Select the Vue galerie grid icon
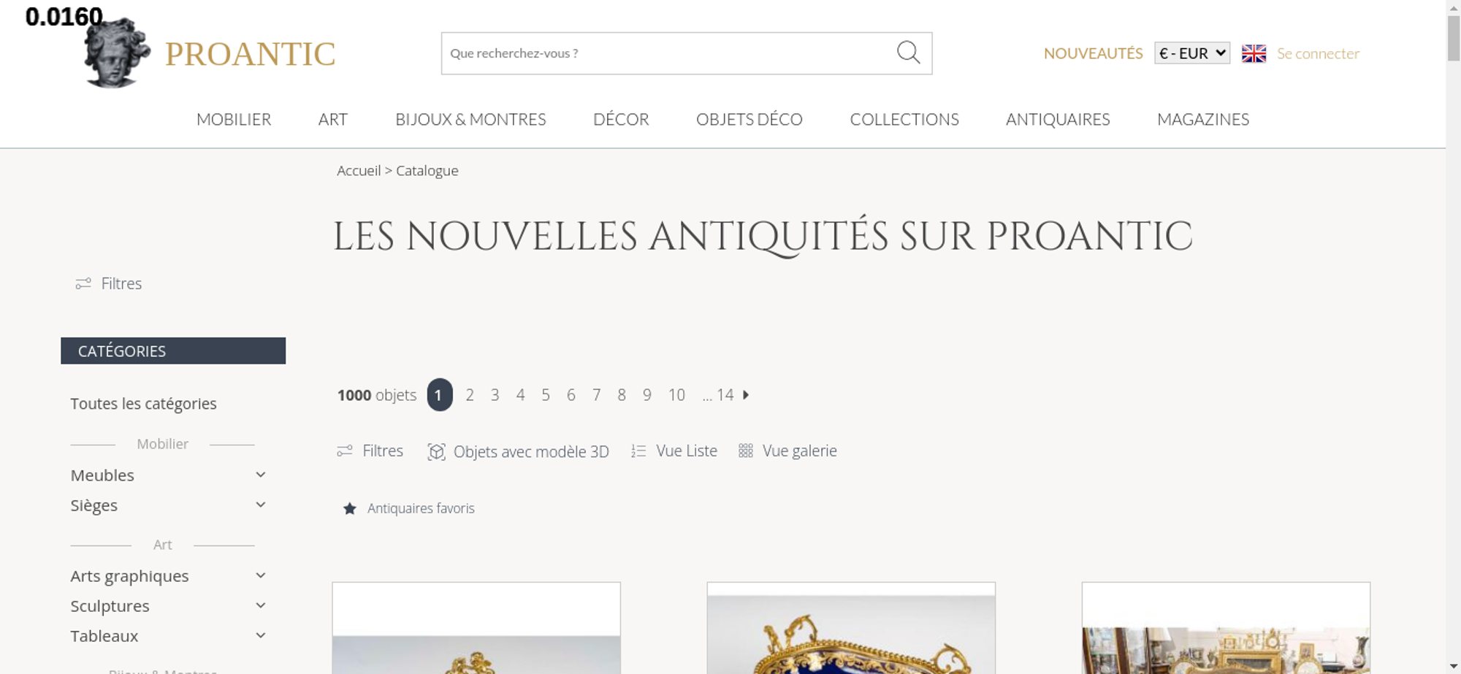 click(745, 451)
